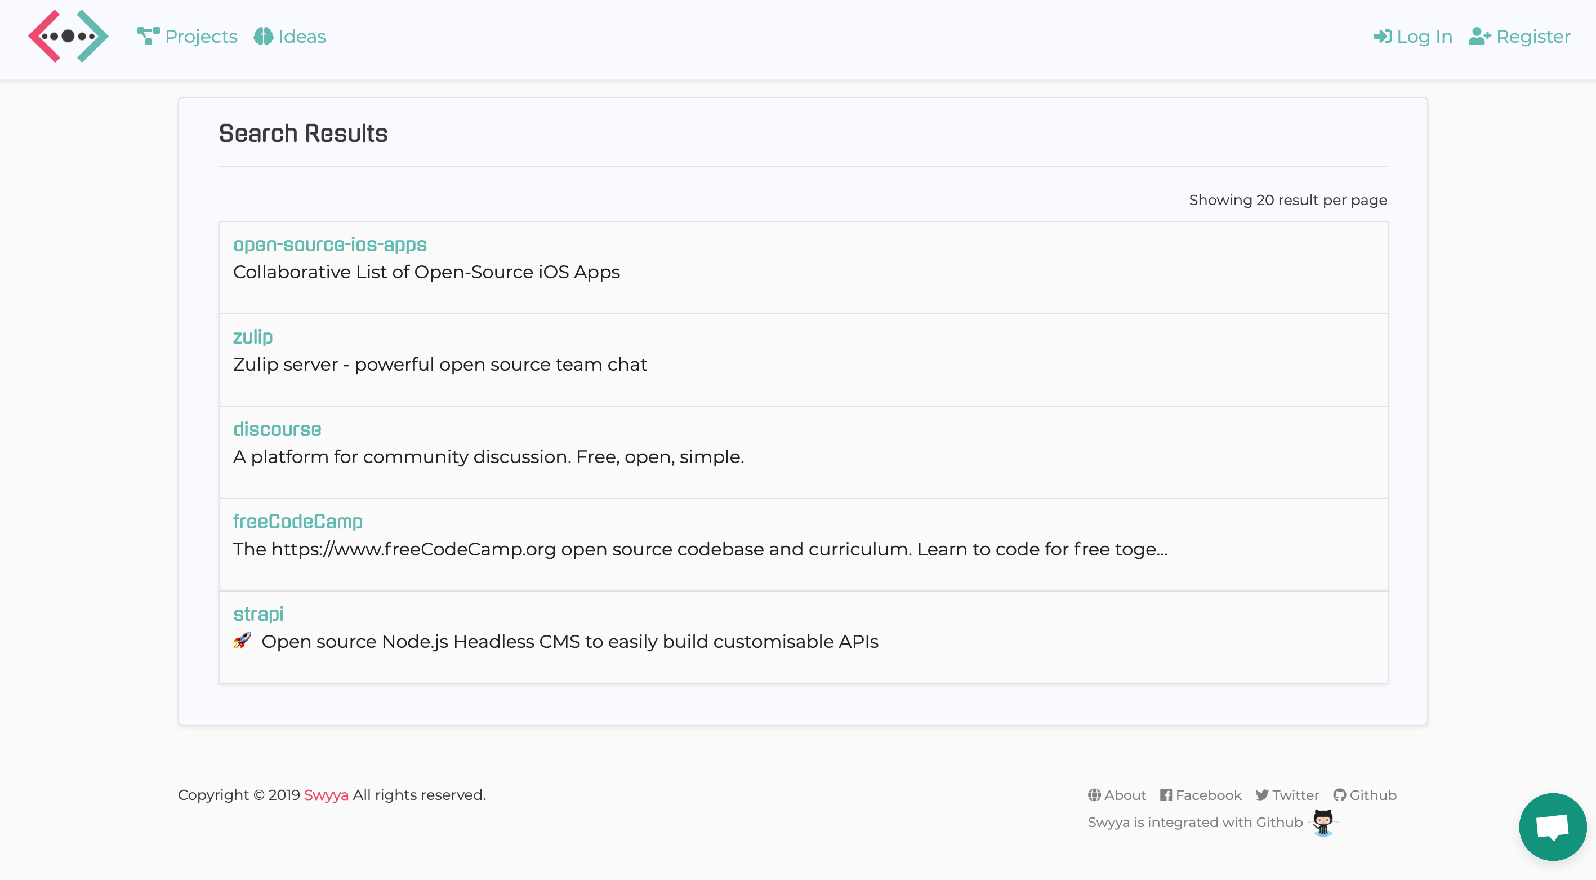
Task: Open the open-source-ios-apps result
Action: [329, 245]
